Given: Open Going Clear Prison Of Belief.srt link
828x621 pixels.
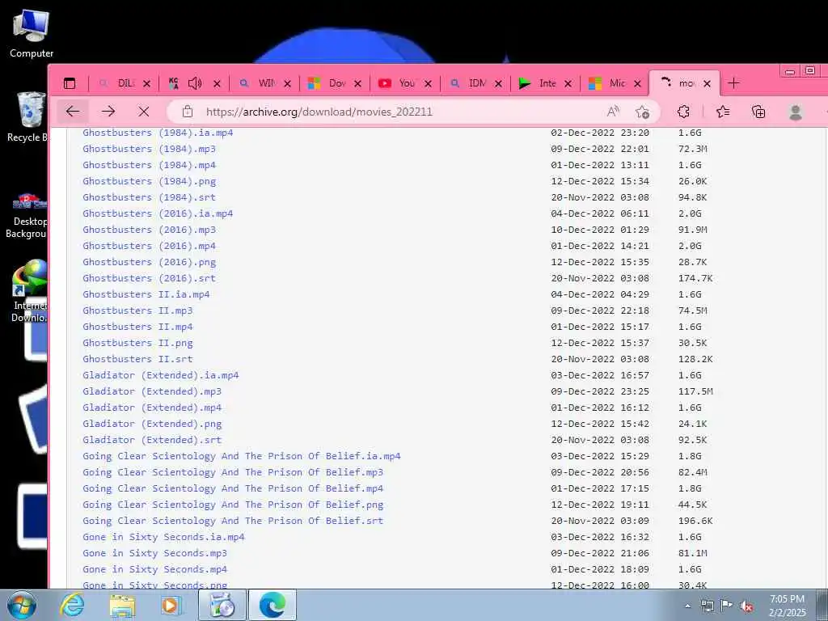Looking at the screenshot, I should pos(233,521).
